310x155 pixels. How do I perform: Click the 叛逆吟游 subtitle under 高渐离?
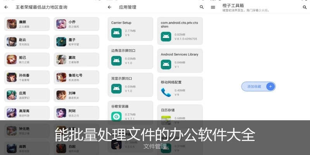click(x=24, y=115)
